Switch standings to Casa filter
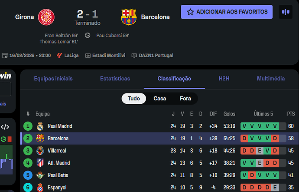The height and width of the screenshot is (192, 299). 159,99
